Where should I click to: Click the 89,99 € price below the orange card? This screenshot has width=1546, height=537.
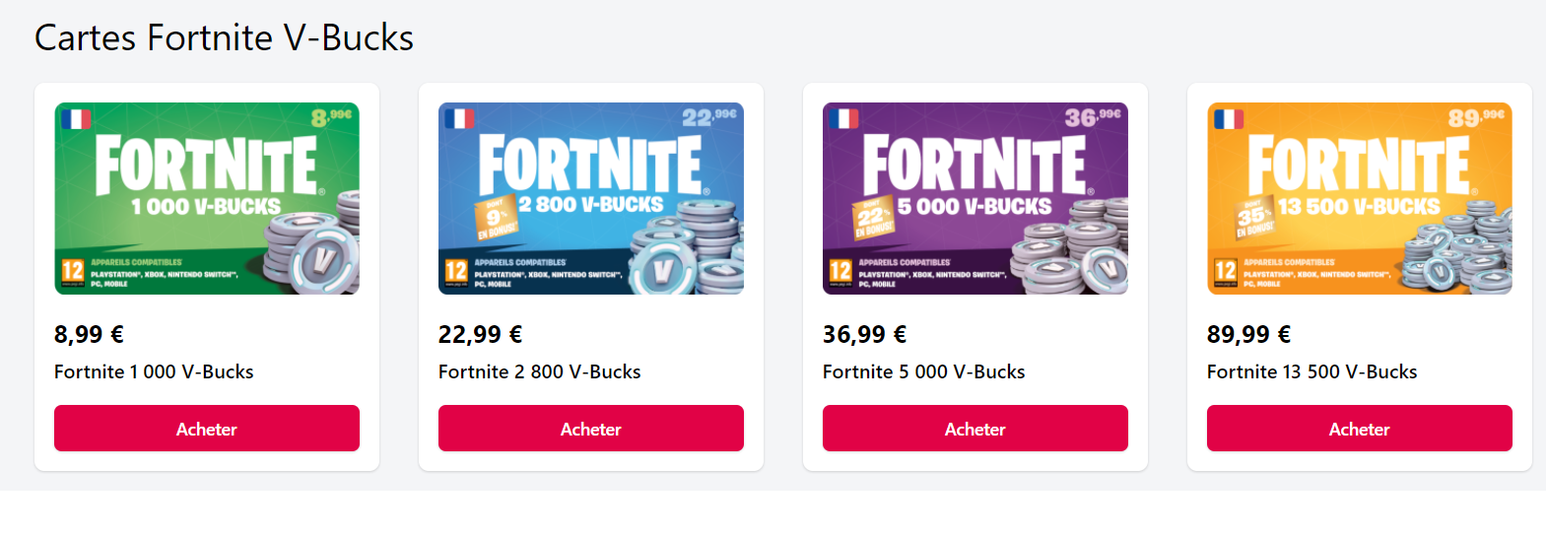tap(1248, 334)
